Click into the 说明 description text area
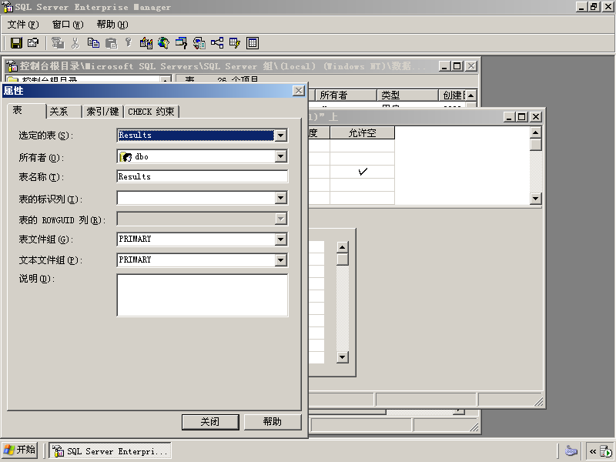616x462 pixels. pyautogui.click(x=203, y=295)
